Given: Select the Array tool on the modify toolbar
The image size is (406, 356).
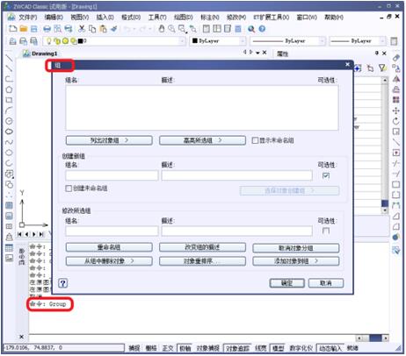Looking at the screenshot, I should [x=396, y=100].
